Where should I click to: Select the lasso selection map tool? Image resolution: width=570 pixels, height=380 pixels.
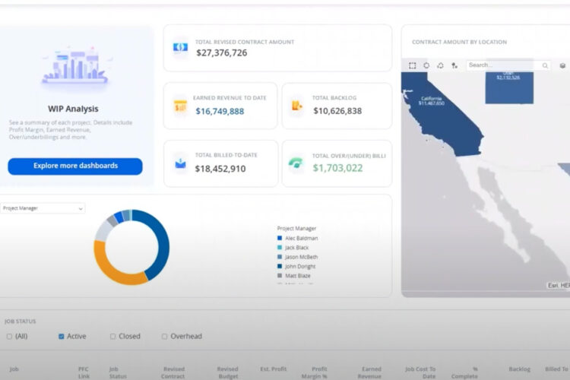[440, 65]
